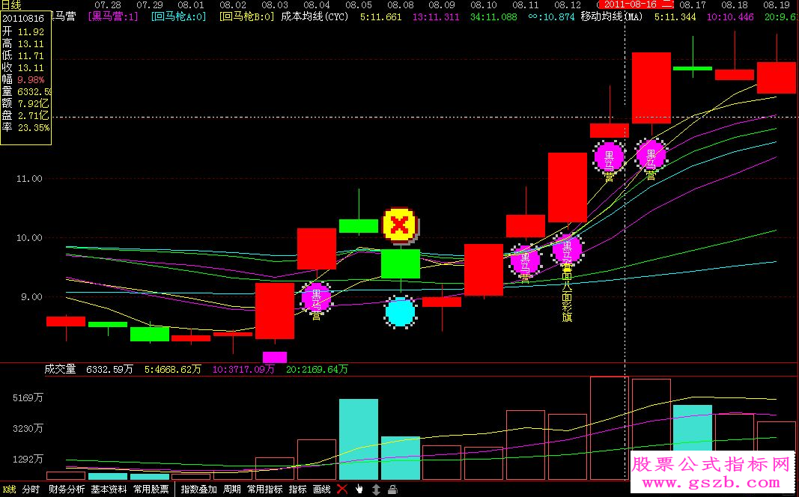Click MA value 10:10.446
This screenshot has width=799, height=497.
[x=730, y=16]
